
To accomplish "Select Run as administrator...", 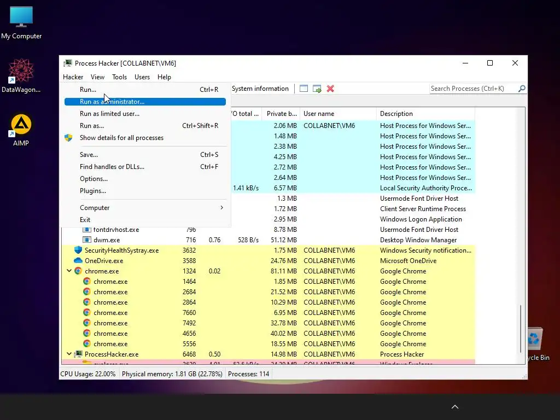I will (x=145, y=102).
